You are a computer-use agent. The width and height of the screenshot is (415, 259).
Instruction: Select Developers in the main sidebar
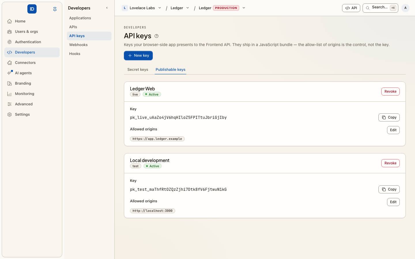click(x=32, y=52)
